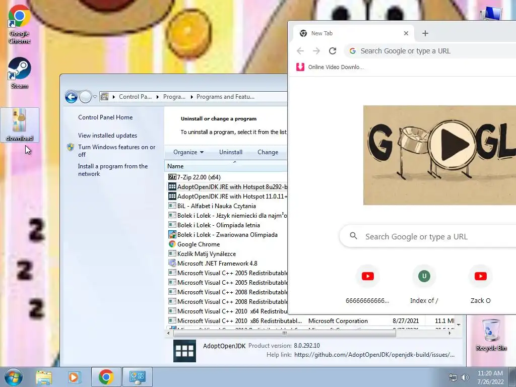Open the 66666666666 YouTube shortcut tile

(x=367, y=284)
